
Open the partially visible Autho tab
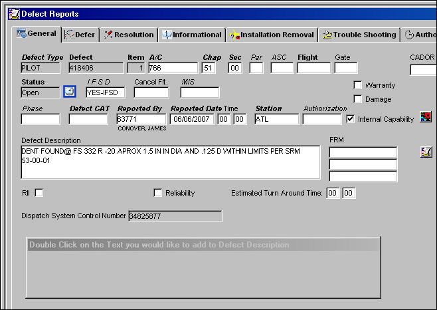tap(420, 35)
